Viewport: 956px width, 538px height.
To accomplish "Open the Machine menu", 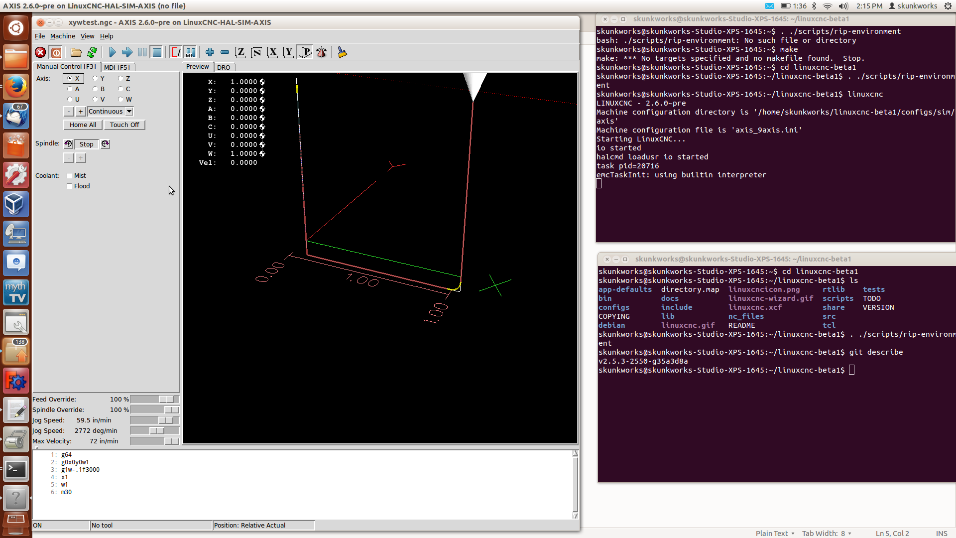I will [x=63, y=36].
